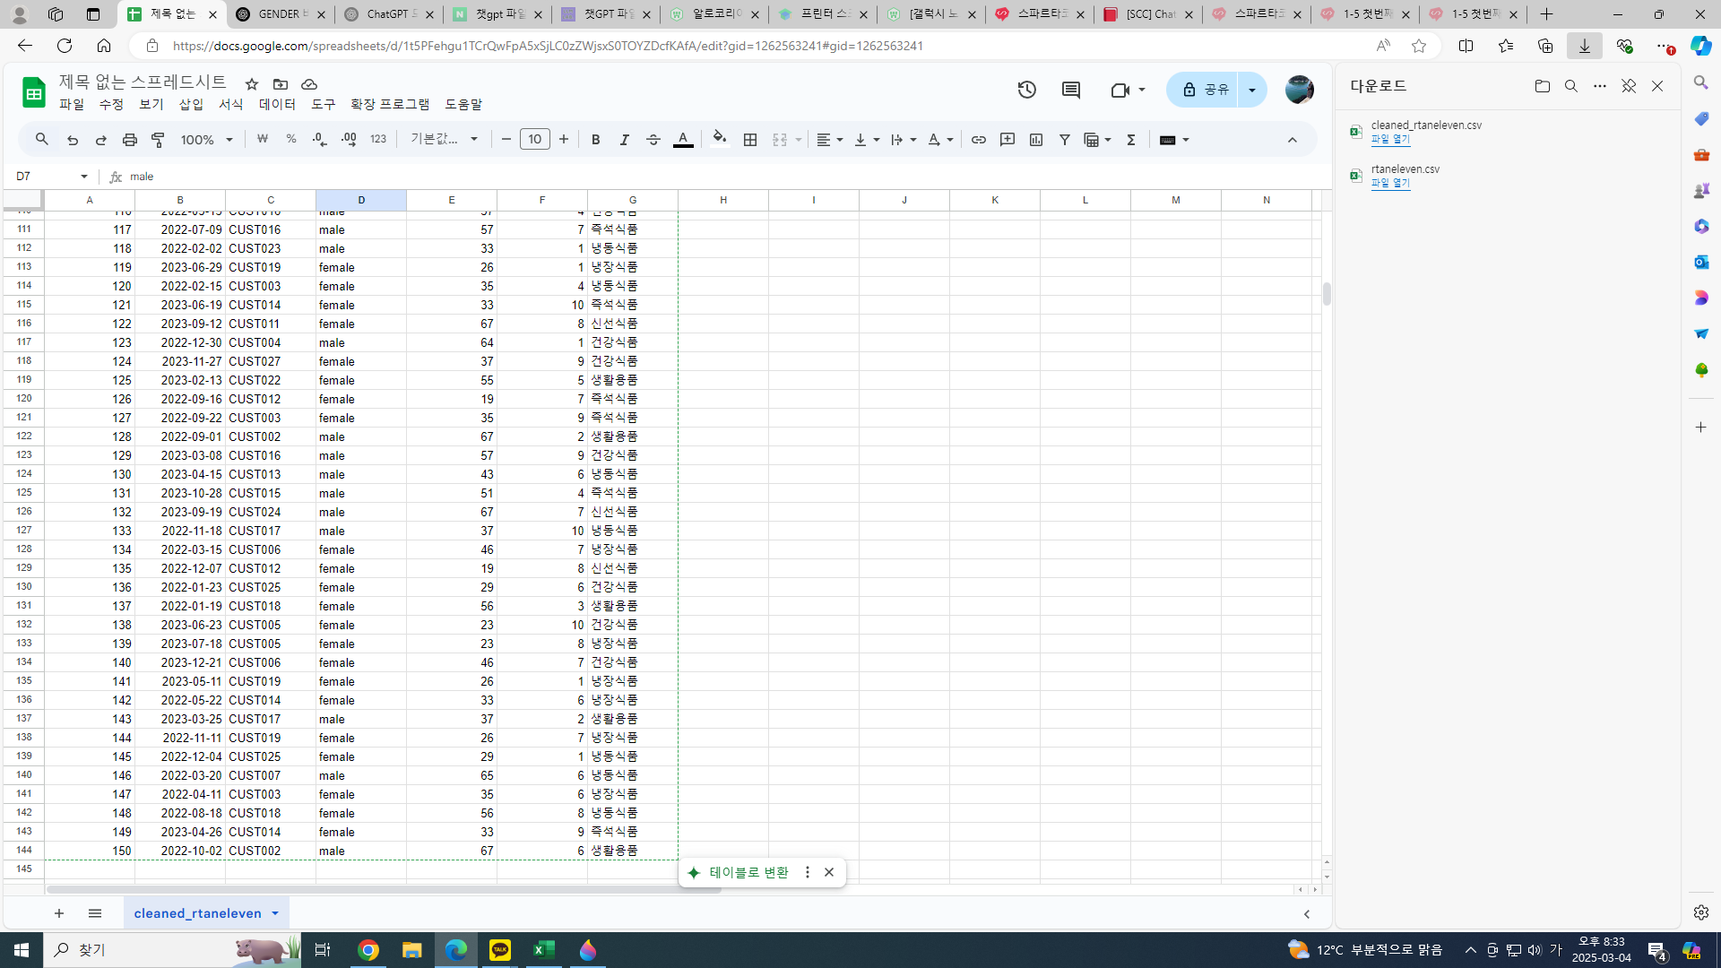This screenshot has height=968, width=1721.
Task: Click the redo icon in Sheets toolbar
Action: point(101,140)
